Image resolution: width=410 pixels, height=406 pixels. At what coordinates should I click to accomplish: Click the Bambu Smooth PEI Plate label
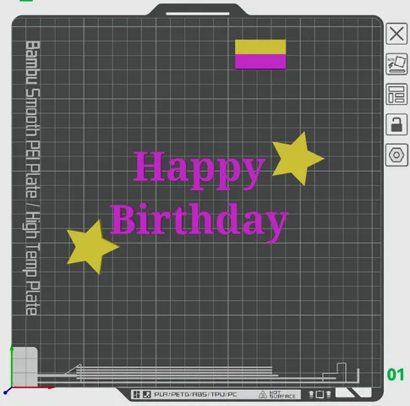click(x=32, y=178)
